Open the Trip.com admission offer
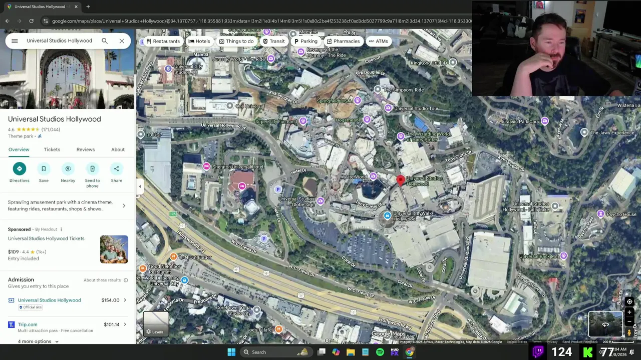 point(28,324)
